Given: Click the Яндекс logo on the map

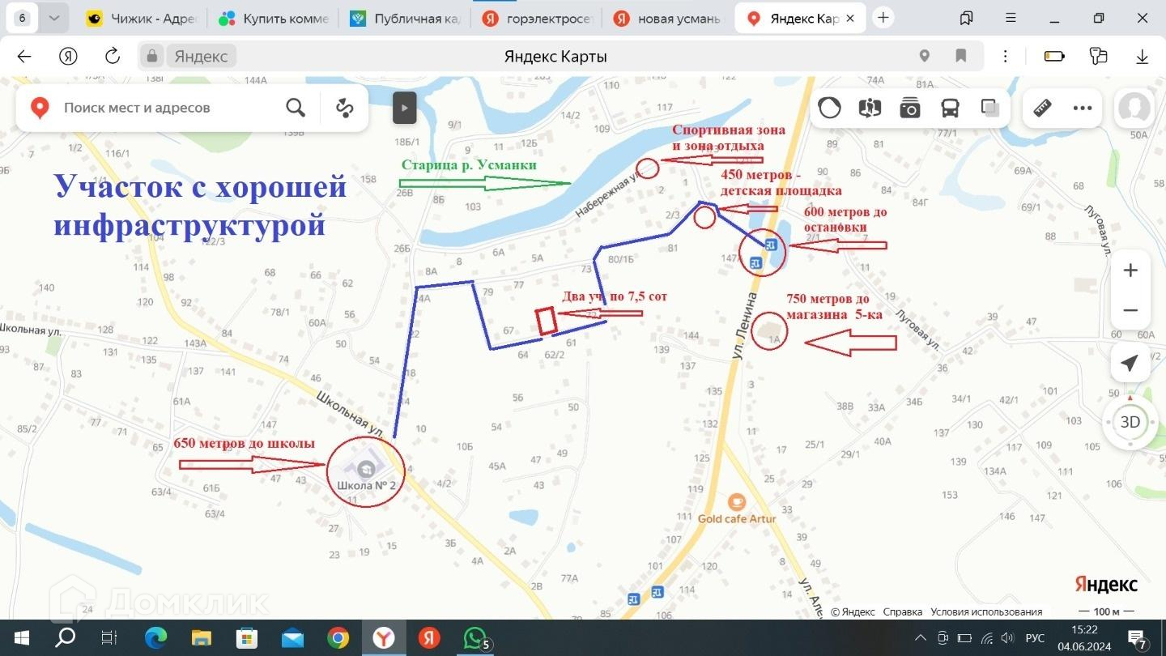Looking at the screenshot, I should [1106, 584].
